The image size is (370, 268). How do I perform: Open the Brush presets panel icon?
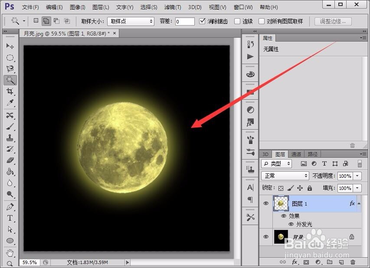(250, 140)
